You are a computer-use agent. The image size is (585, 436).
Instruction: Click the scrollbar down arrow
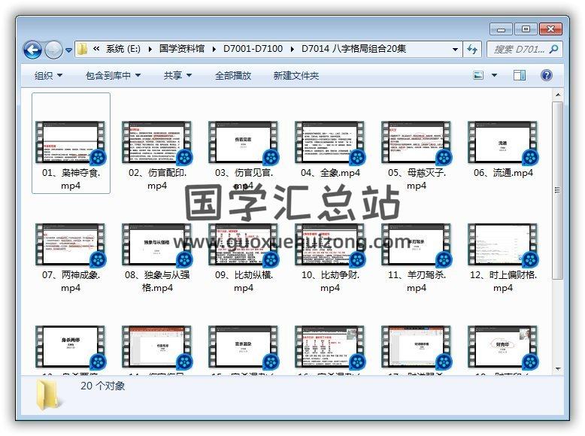(x=558, y=369)
